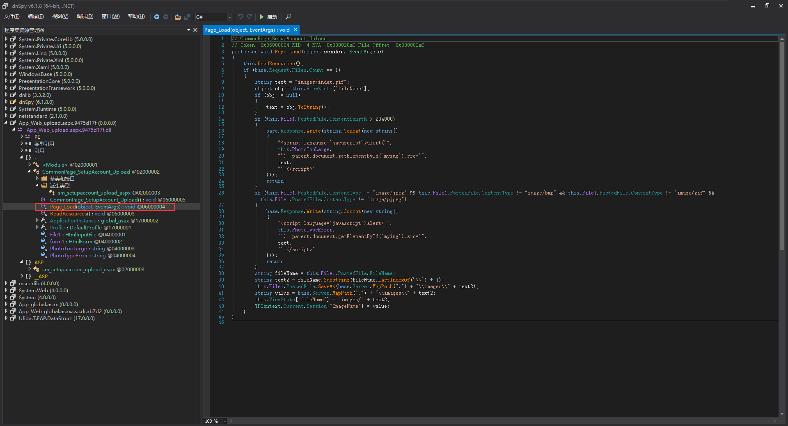Click the 引用 references icon

click(x=28, y=151)
